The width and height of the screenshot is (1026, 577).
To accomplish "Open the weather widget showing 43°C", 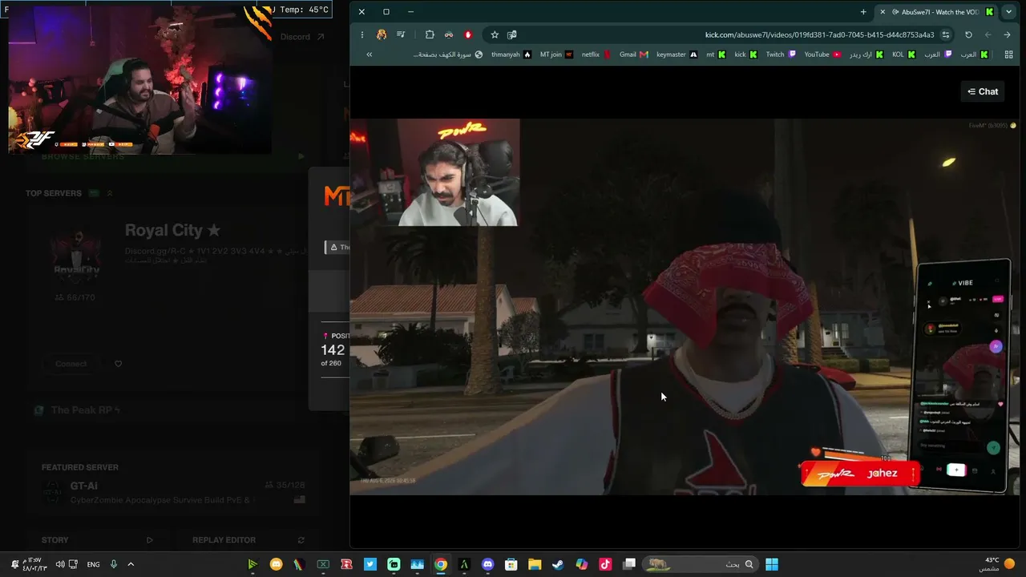I will coord(996,564).
